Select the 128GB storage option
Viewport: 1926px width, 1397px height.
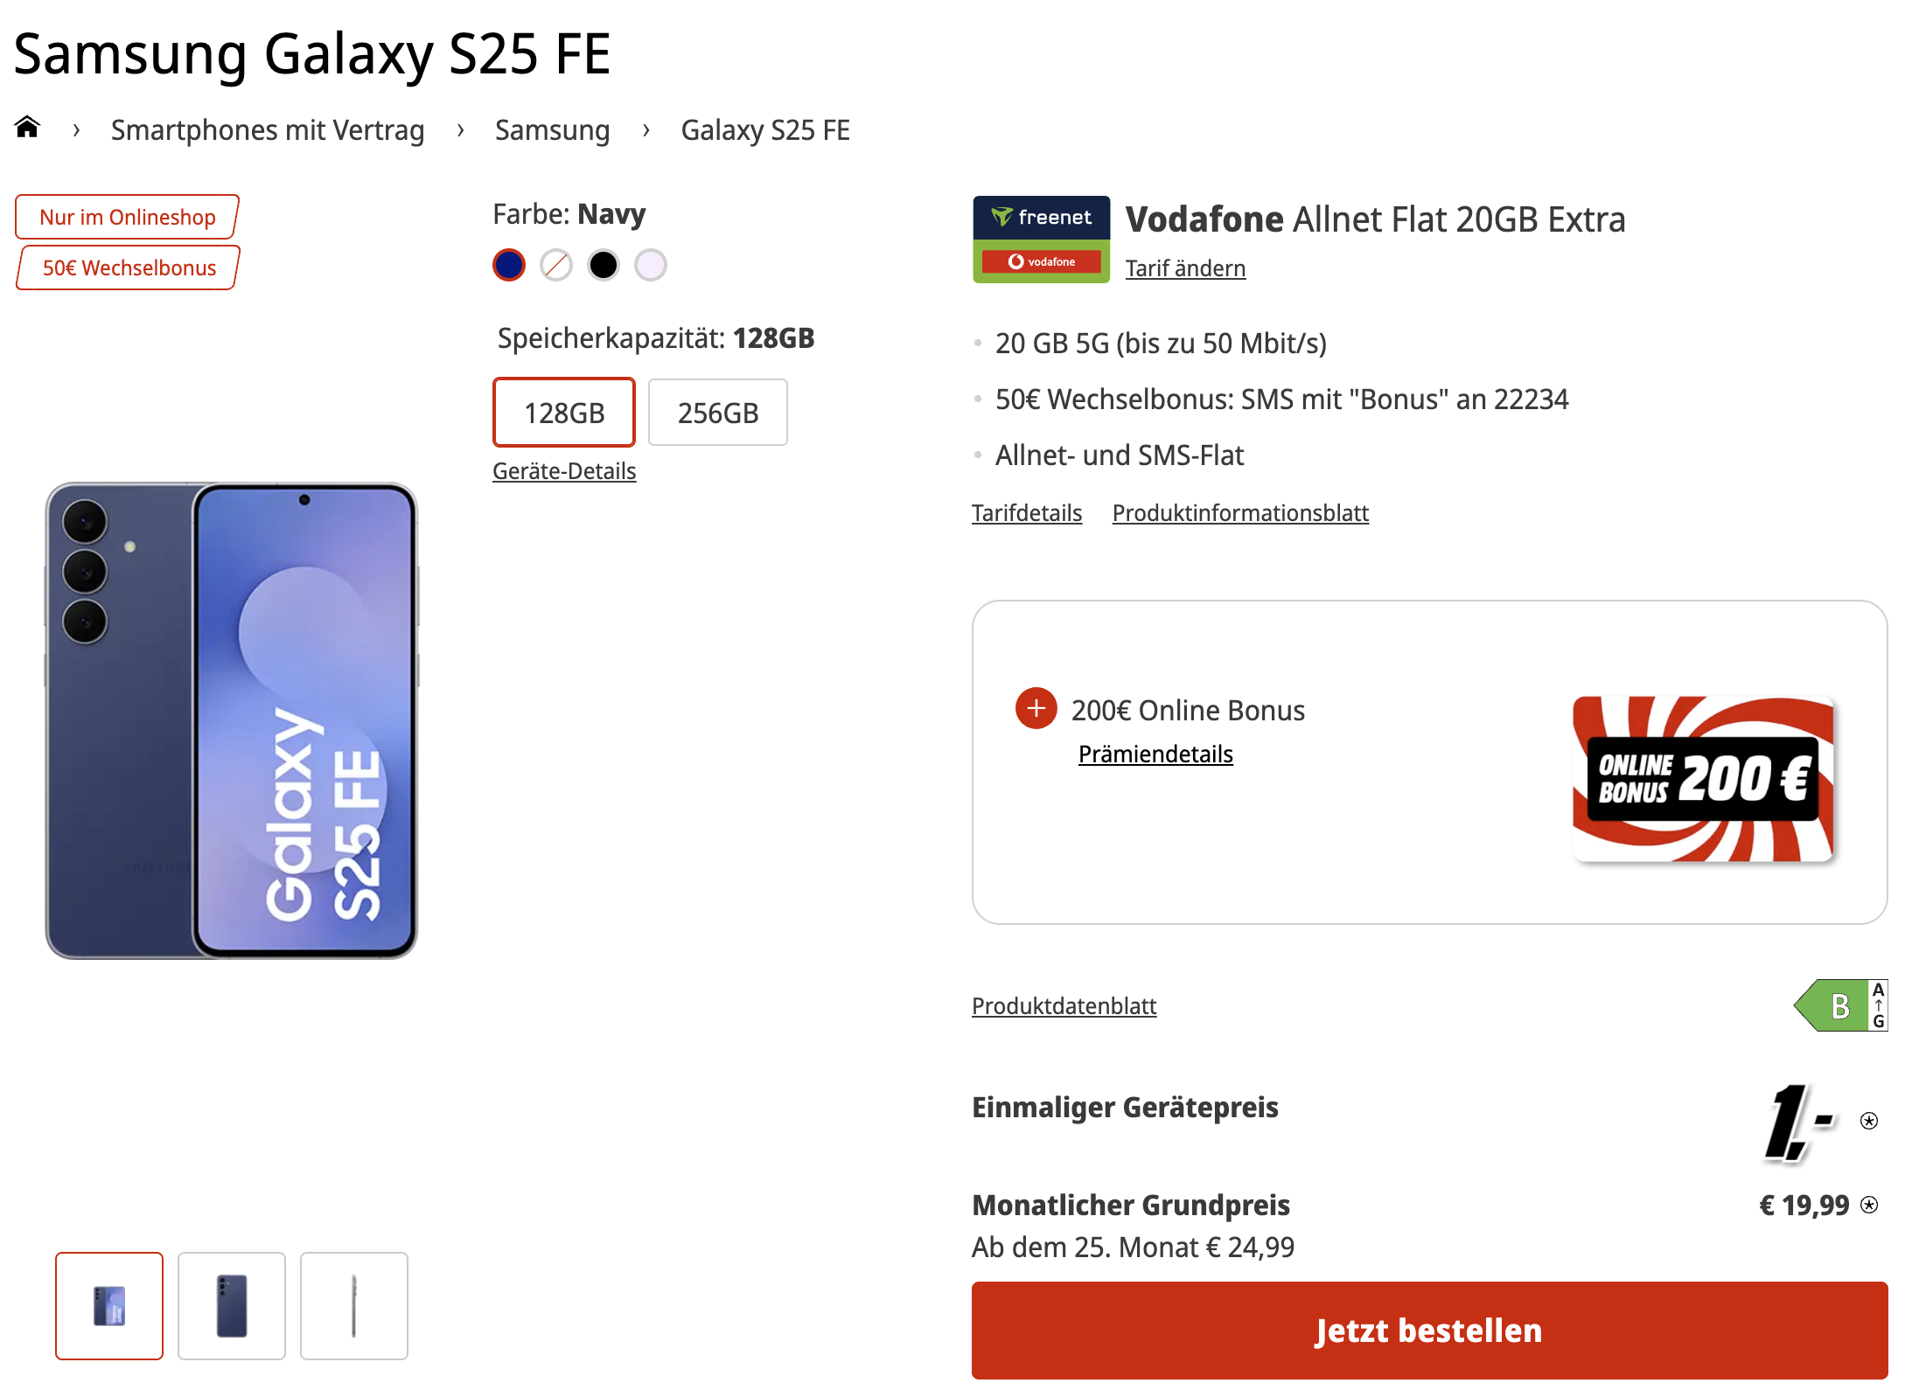pos(564,413)
